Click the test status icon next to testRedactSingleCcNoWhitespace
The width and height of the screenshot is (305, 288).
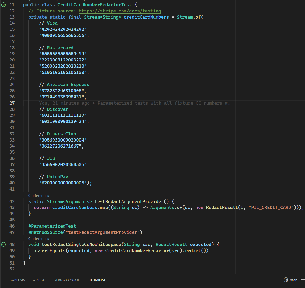[x=3, y=244]
